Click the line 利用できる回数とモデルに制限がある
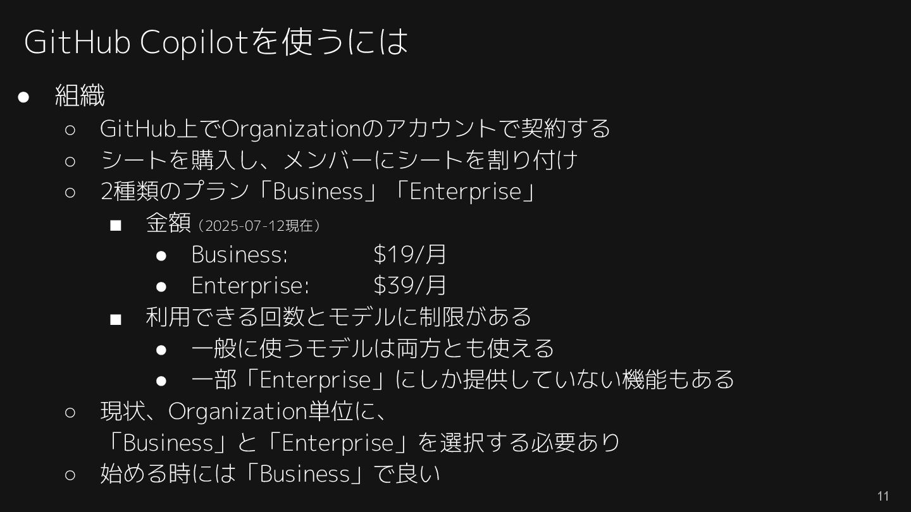The width and height of the screenshot is (911, 512). 338,317
